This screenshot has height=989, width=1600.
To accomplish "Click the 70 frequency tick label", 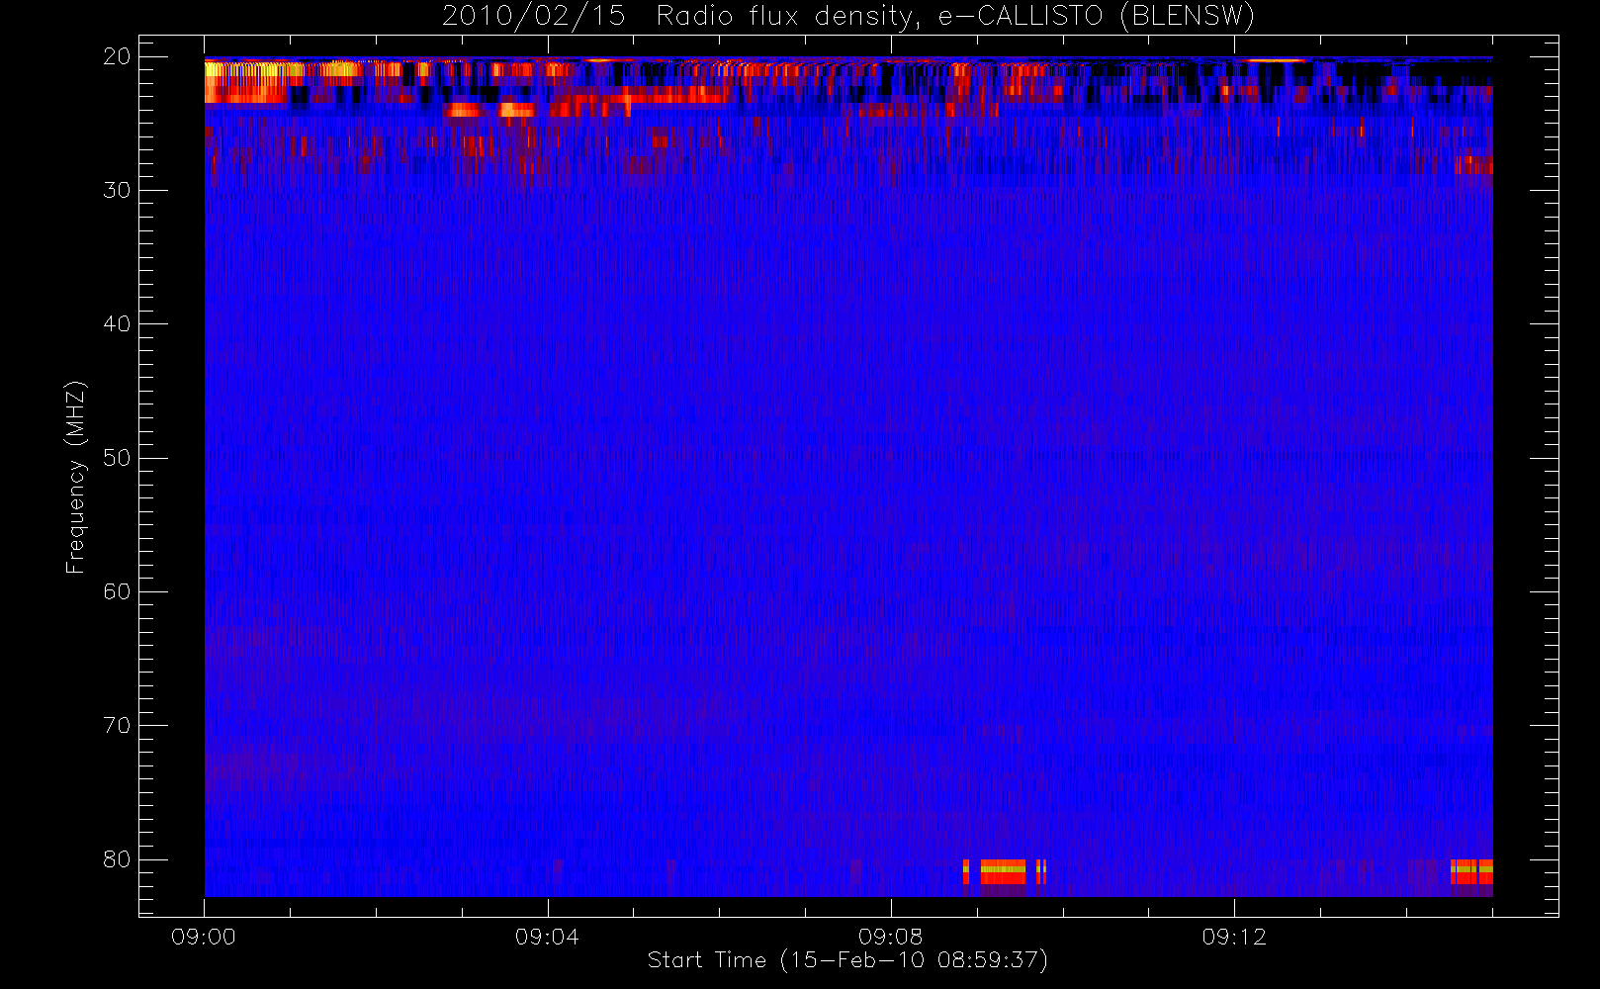I will pyautogui.click(x=117, y=725).
